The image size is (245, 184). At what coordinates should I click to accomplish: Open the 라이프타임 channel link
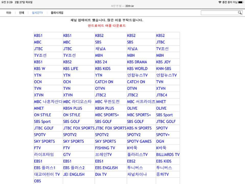click(x=44, y=154)
